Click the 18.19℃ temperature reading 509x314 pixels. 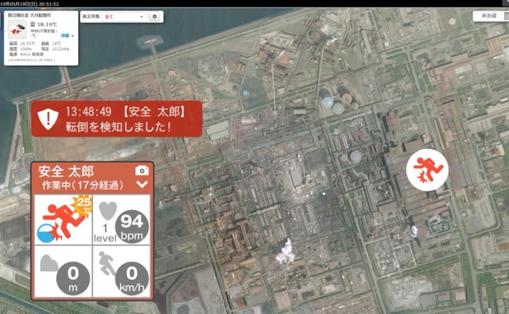[47, 25]
